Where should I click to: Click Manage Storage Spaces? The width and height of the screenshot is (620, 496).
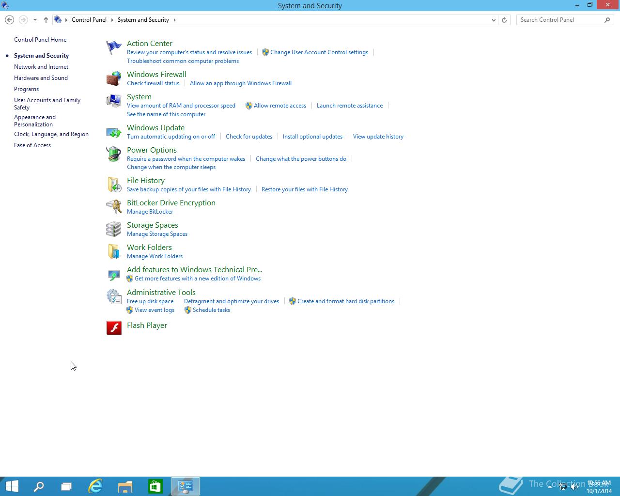(x=157, y=234)
